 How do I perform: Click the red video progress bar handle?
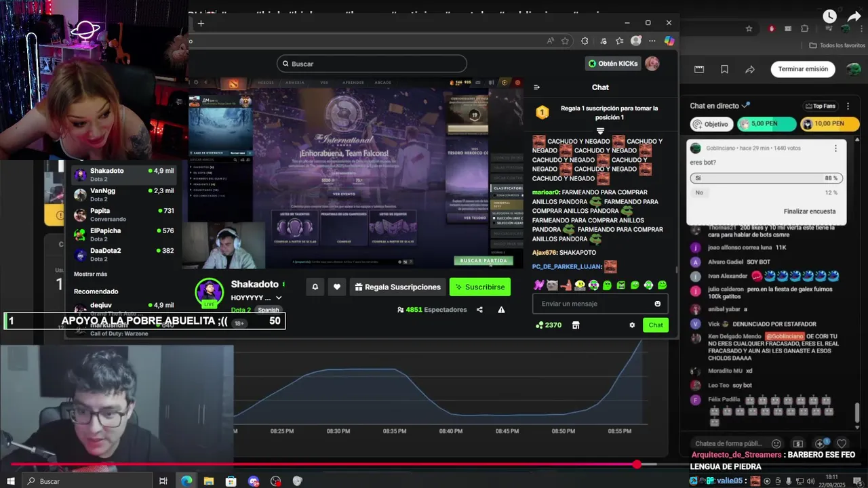pyautogui.click(x=637, y=464)
